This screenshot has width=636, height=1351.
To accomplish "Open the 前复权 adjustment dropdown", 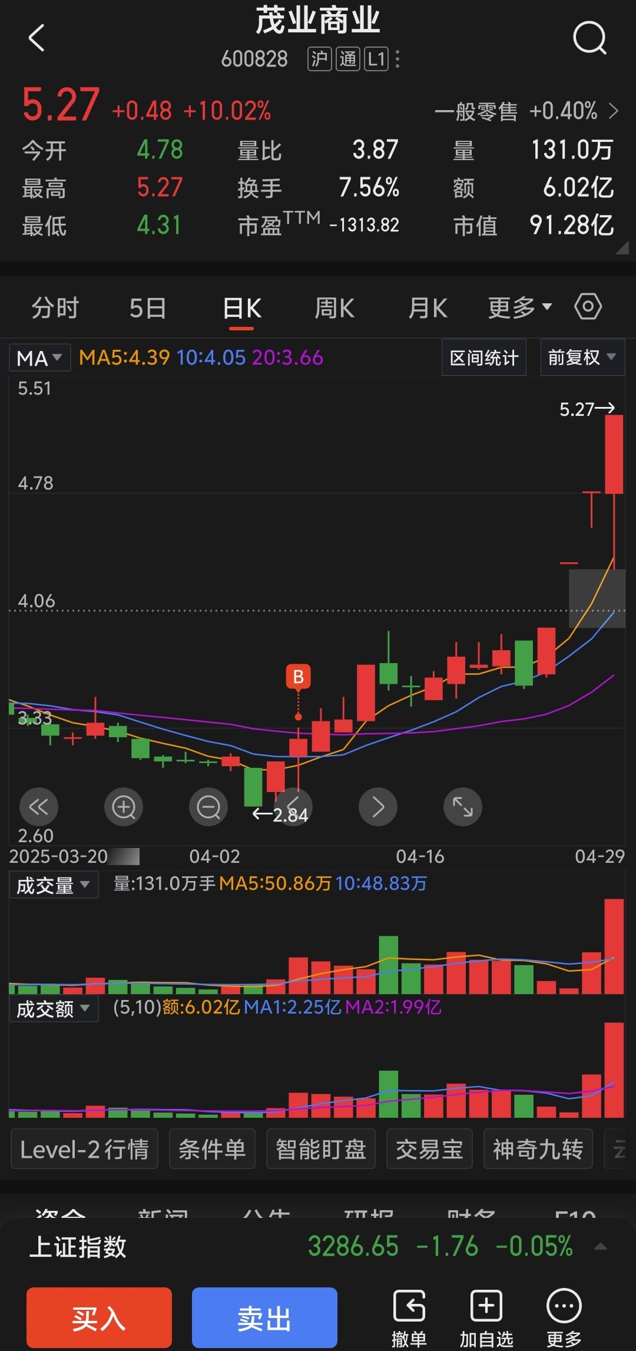I will tap(582, 357).
